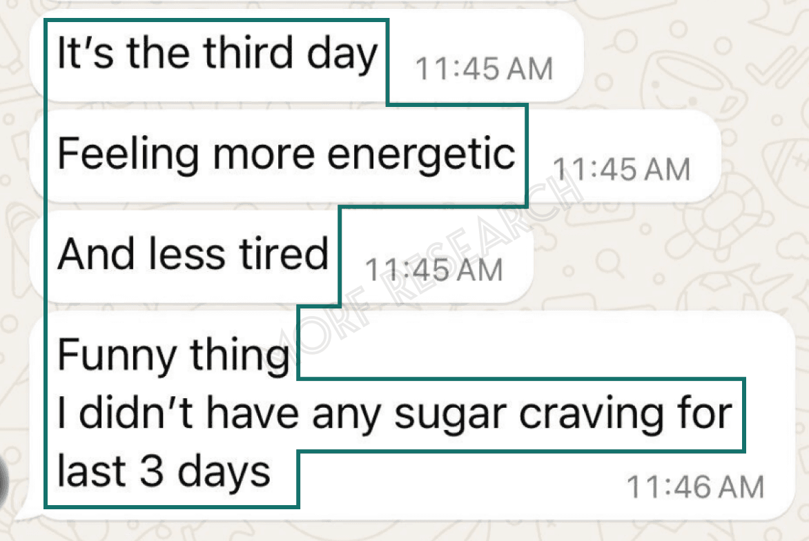Screen dimensions: 809x541
Task: Click the 11:45 AM timestamp of first message
Action: 484,68
